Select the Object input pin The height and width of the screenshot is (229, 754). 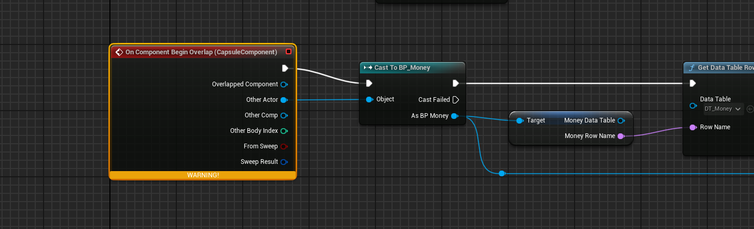(369, 99)
